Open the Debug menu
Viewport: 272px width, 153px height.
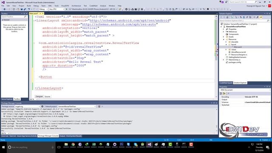(x=36, y=6)
